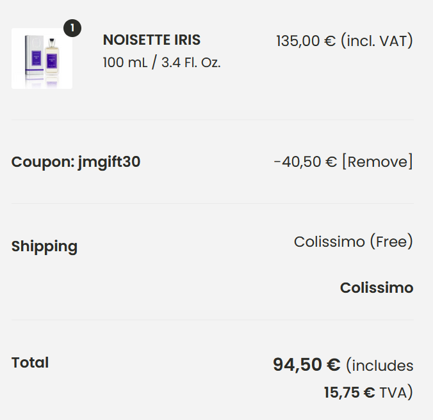Click the -40,50 € discount amount

tap(305, 162)
